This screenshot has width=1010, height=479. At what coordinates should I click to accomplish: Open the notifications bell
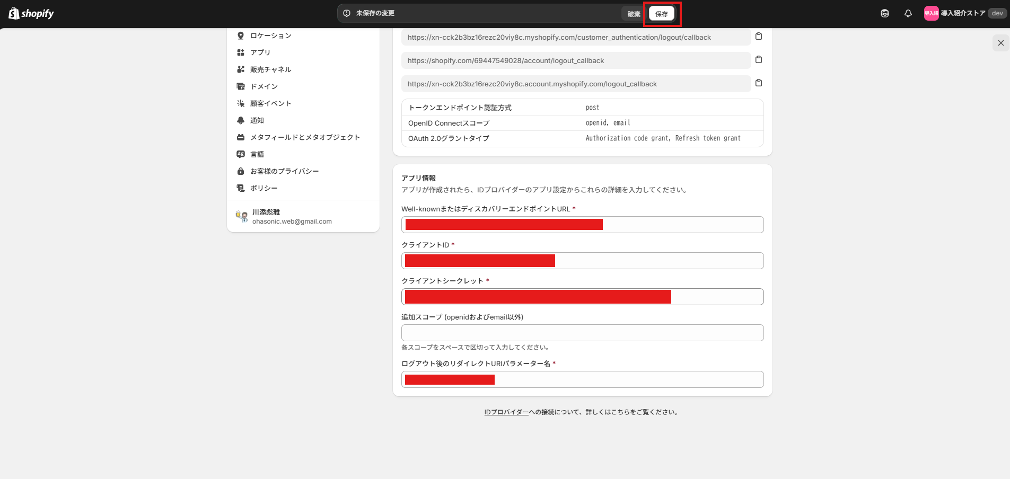click(908, 13)
